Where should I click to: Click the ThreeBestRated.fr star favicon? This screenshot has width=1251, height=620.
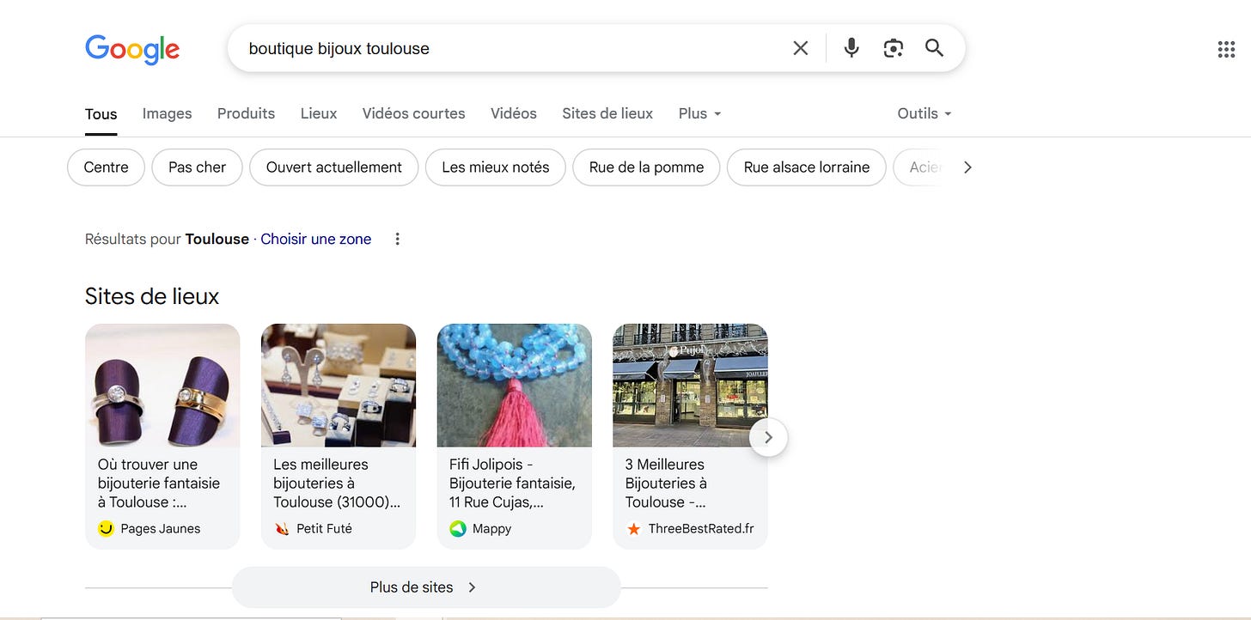[634, 529]
